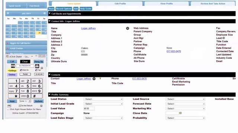Collapse the Profile Summary section

[49, 95]
